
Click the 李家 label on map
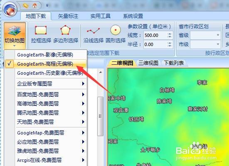[x=202, y=83]
